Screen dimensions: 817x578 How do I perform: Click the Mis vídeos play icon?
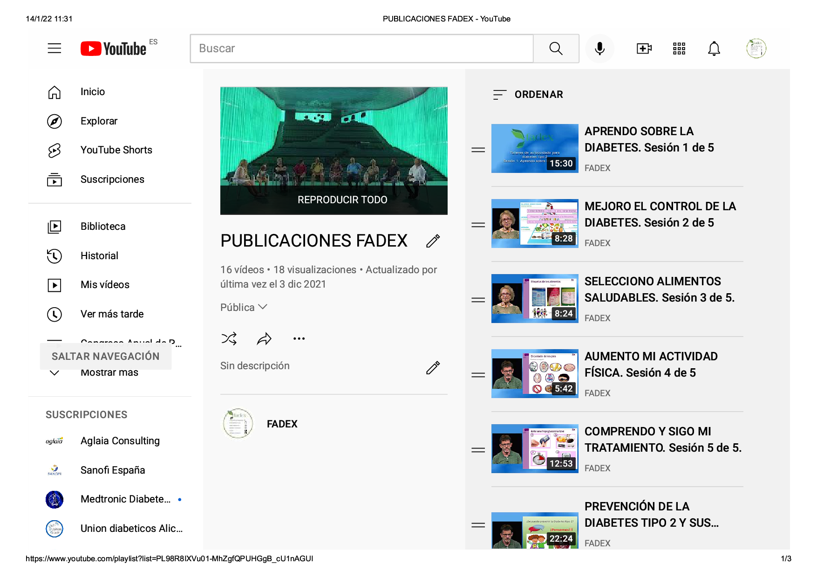coord(54,285)
